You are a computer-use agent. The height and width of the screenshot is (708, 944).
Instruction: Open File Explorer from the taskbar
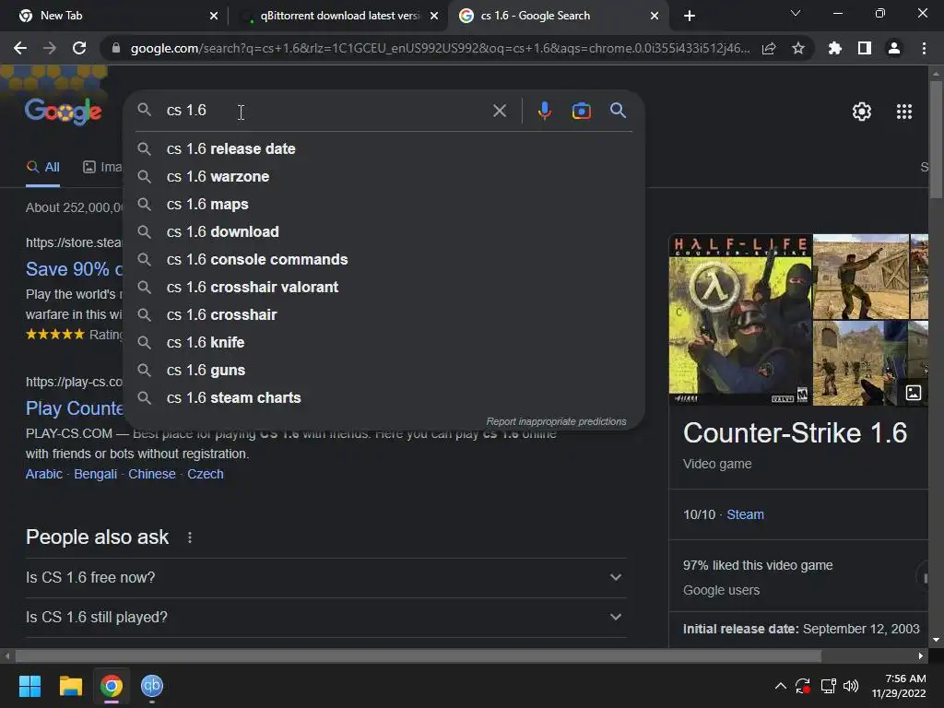coord(70,686)
